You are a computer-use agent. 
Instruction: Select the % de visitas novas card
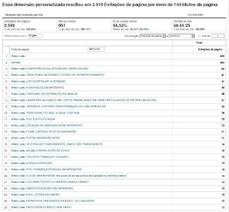tap(141, 25)
